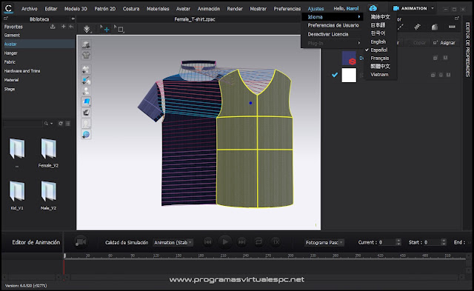Click the Harol user name link
This screenshot has height=291, width=474.
click(x=353, y=9)
